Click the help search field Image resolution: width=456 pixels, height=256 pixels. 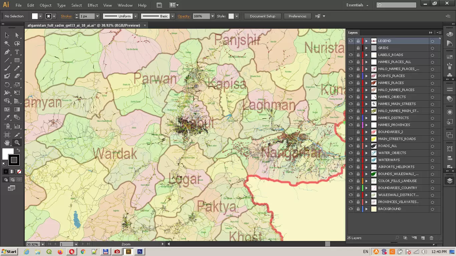tap(396, 5)
